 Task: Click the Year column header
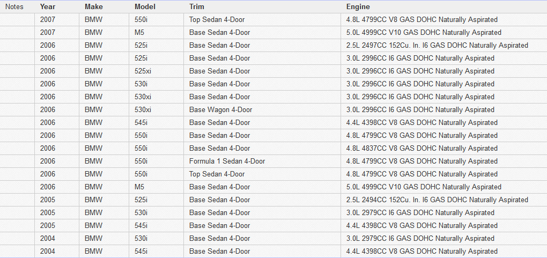(47, 7)
